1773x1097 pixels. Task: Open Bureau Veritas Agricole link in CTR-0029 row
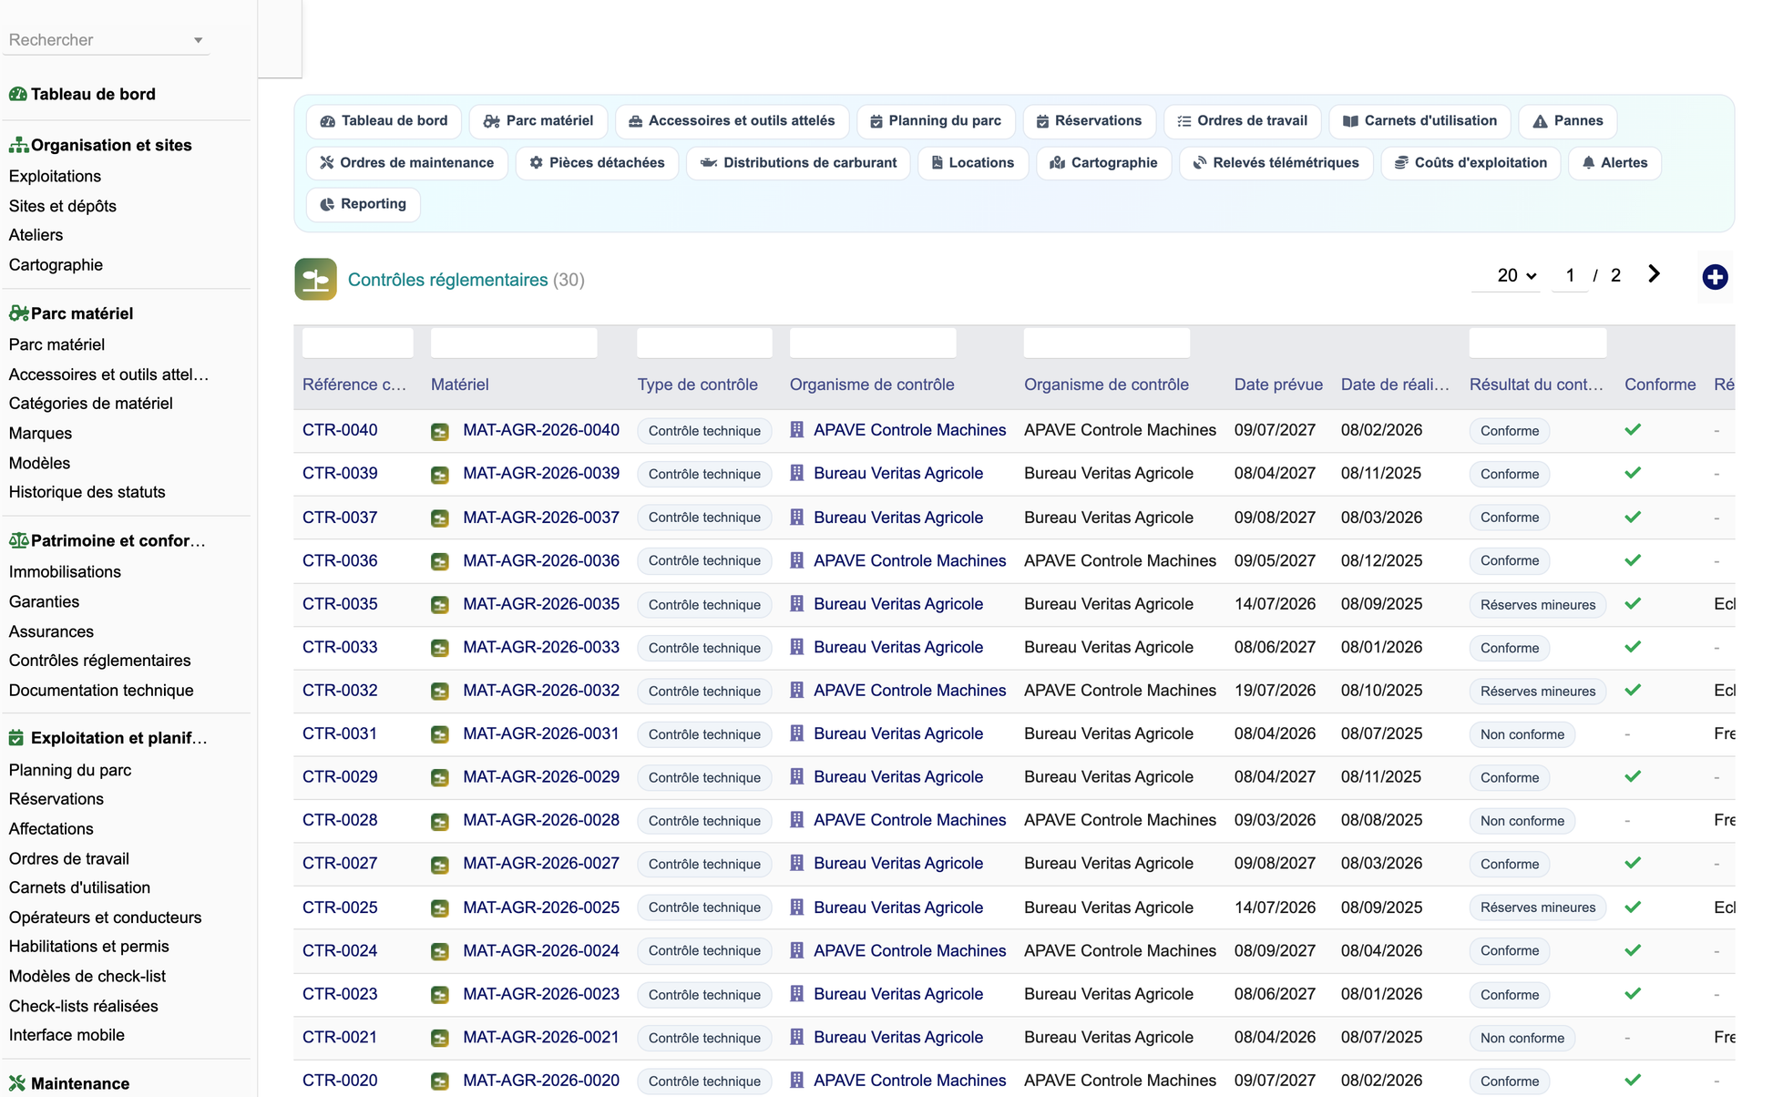pos(898,777)
